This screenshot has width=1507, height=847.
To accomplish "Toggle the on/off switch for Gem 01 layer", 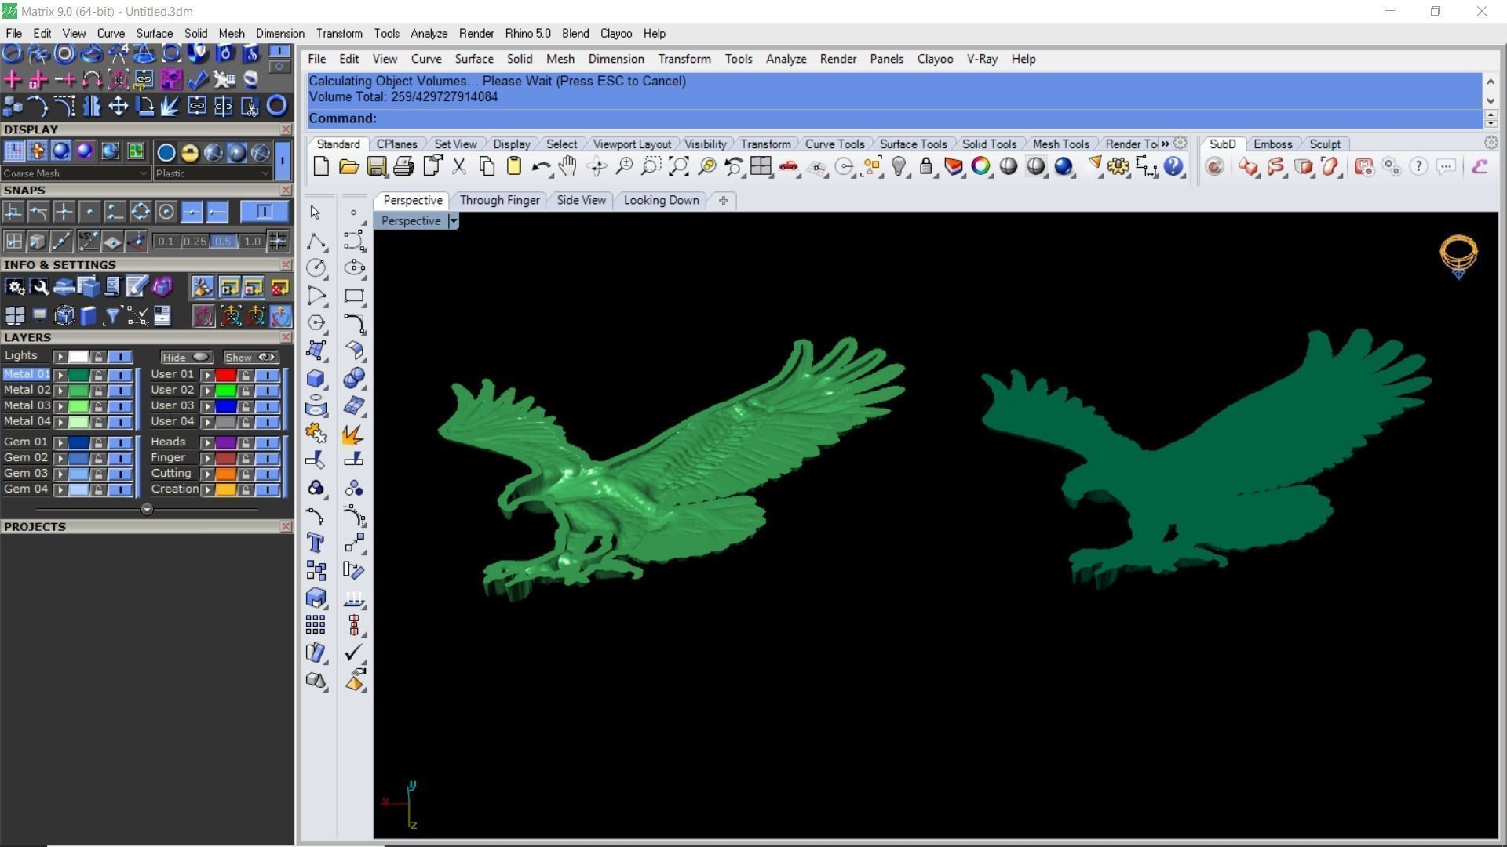I will tap(119, 443).
